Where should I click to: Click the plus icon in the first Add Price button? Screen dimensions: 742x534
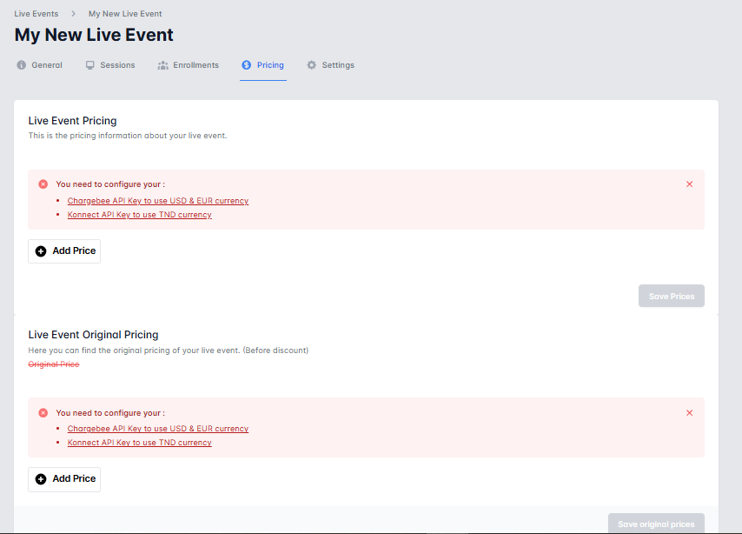(41, 251)
